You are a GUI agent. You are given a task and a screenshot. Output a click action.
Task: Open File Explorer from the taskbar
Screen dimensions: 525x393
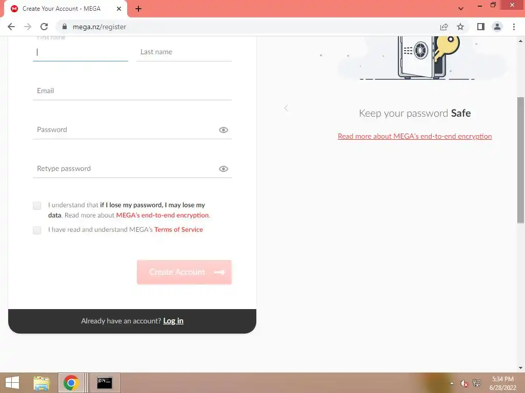(x=42, y=383)
